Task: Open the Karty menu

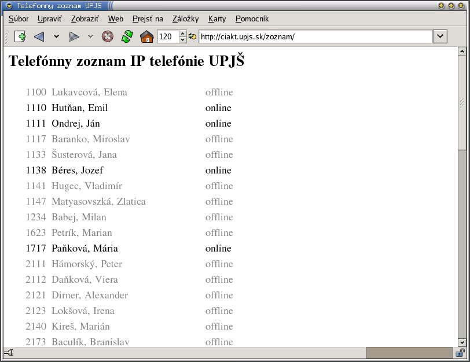Action: [217, 19]
